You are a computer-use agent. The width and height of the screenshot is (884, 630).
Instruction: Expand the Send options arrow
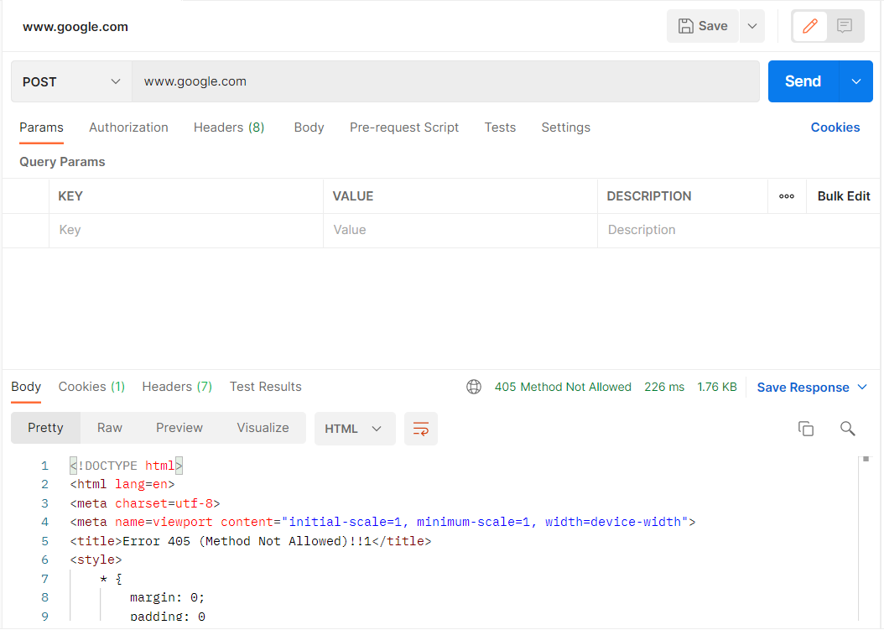855,81
